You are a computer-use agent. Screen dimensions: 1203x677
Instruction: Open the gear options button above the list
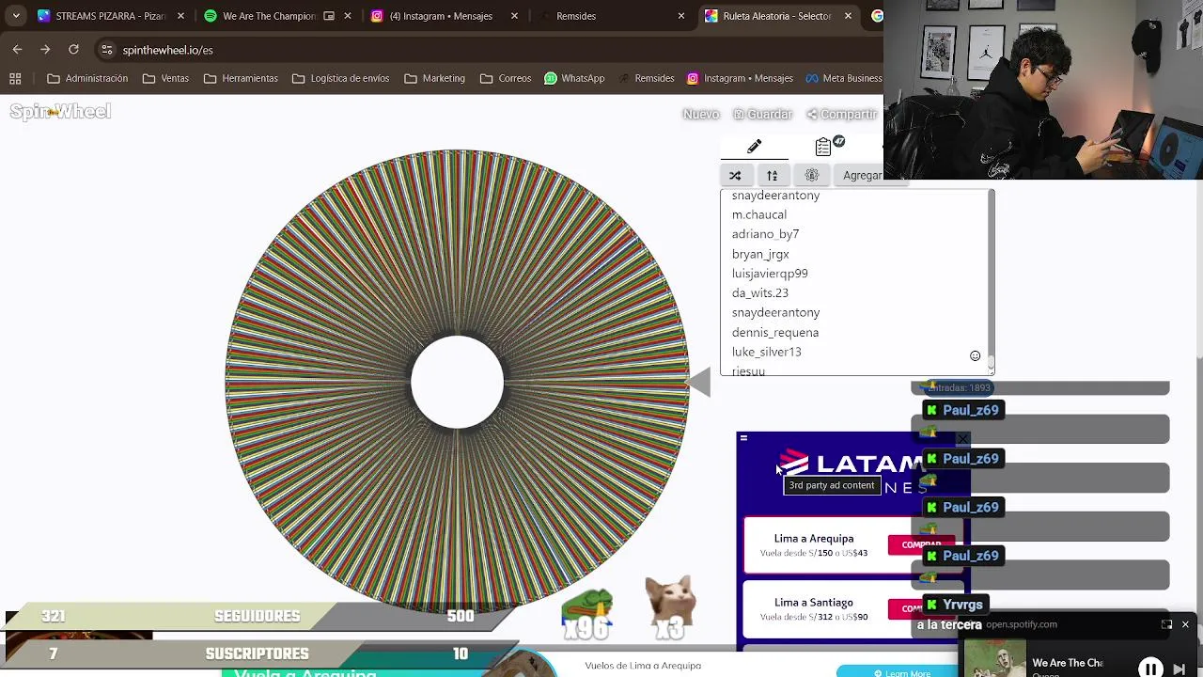point(812,176)
